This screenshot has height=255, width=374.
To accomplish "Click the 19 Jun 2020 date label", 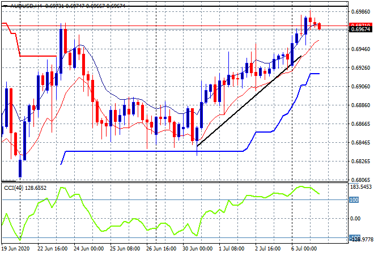I will 15,249.
